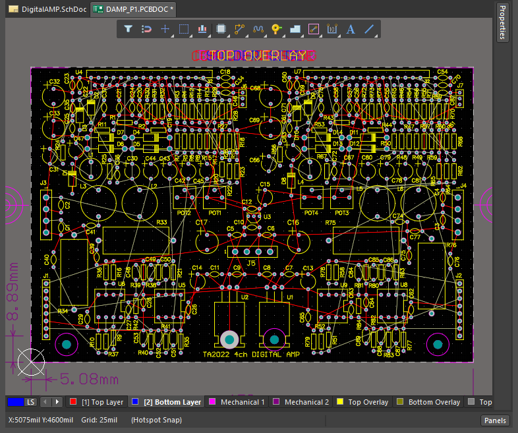Select the place dimension tool

click(x=332, y=29)
